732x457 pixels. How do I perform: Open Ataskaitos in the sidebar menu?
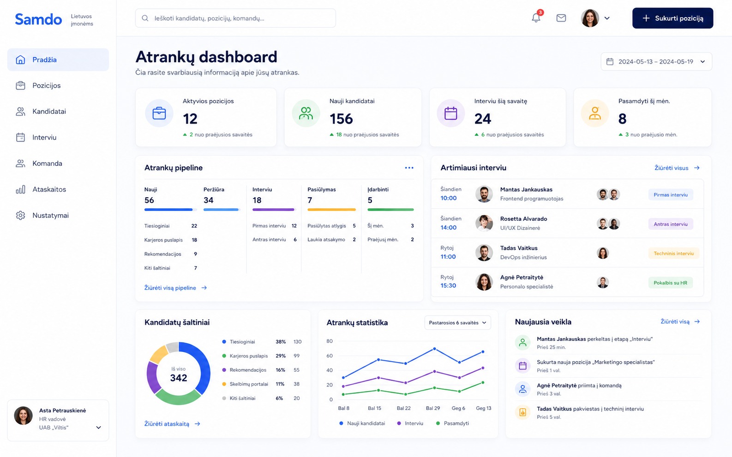[x=58, y=189]
